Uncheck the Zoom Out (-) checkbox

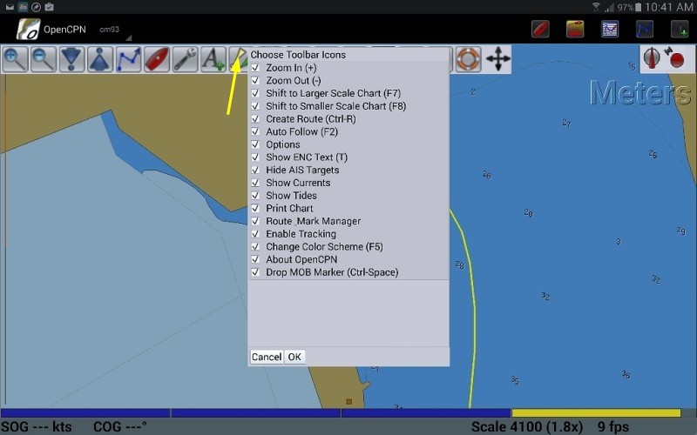pos(255,81)
